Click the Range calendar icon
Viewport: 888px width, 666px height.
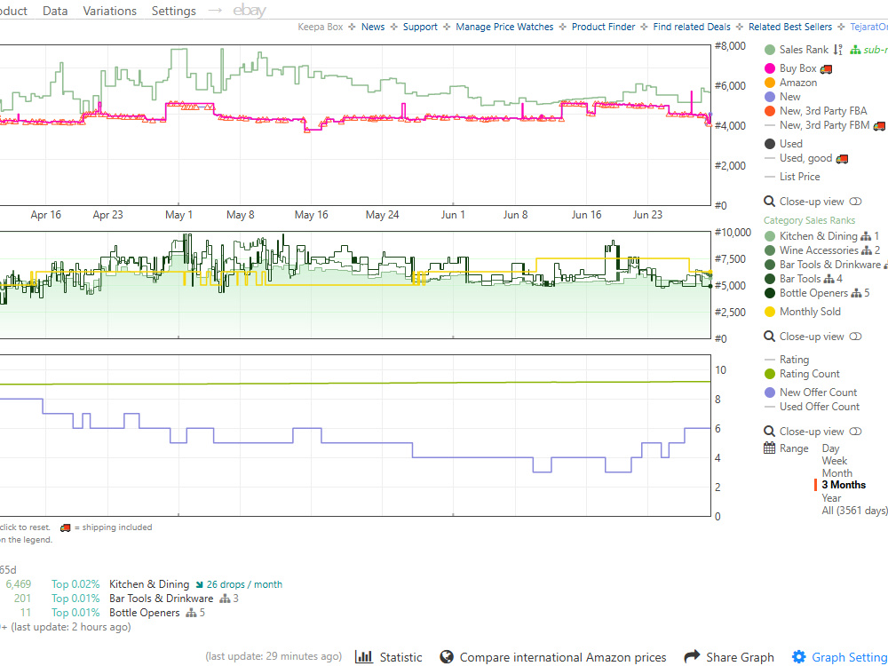point(769,448)
